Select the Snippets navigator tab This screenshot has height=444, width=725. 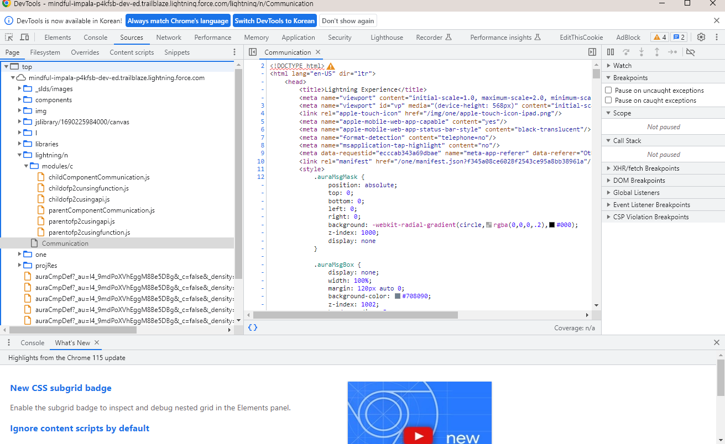[x=177, y=52]
